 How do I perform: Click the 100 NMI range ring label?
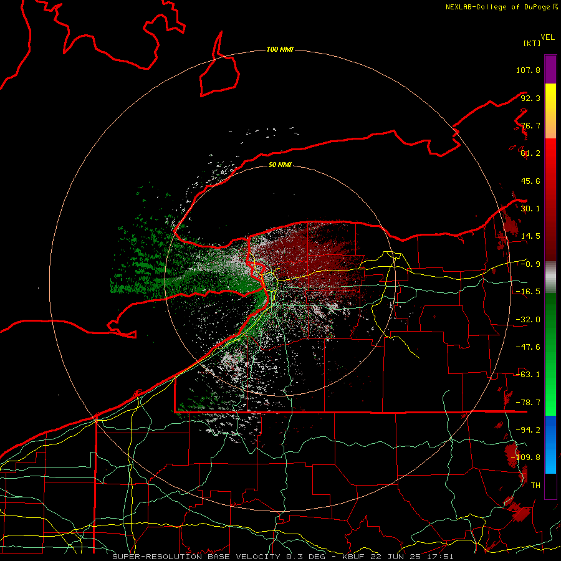[280, 49]
